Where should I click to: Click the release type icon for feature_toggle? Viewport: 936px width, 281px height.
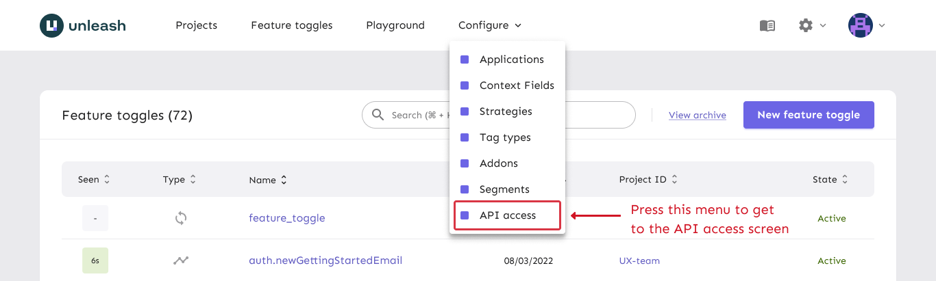coord(181,218)
